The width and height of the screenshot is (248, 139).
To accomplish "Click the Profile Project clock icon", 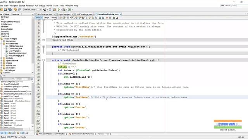I will coord(69,9).
